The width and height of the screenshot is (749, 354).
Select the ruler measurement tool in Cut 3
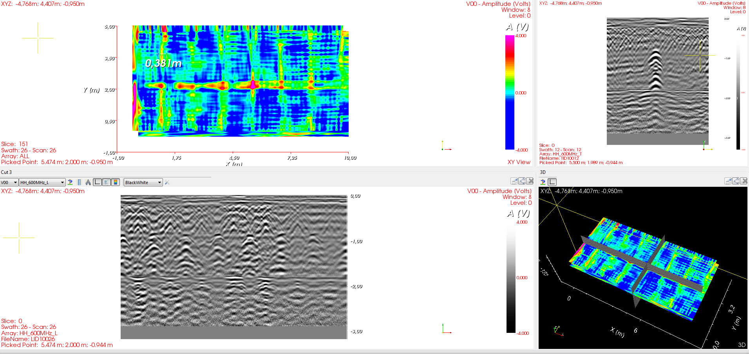80,182
